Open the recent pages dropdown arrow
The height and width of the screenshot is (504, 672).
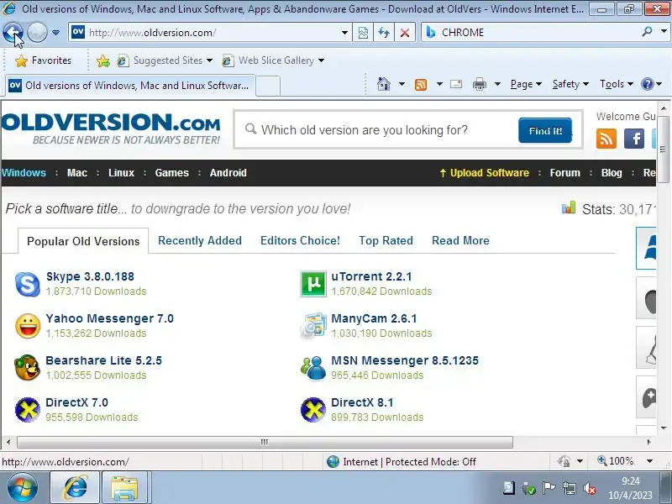pyautogui.click(x=55, y=33)
